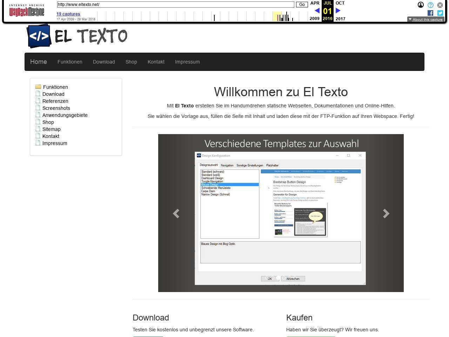Image resolution: width=449 pixels, height=337 pixels.
Task: Open Impressum in the navigation bar
Action: [x=187, y=62]
